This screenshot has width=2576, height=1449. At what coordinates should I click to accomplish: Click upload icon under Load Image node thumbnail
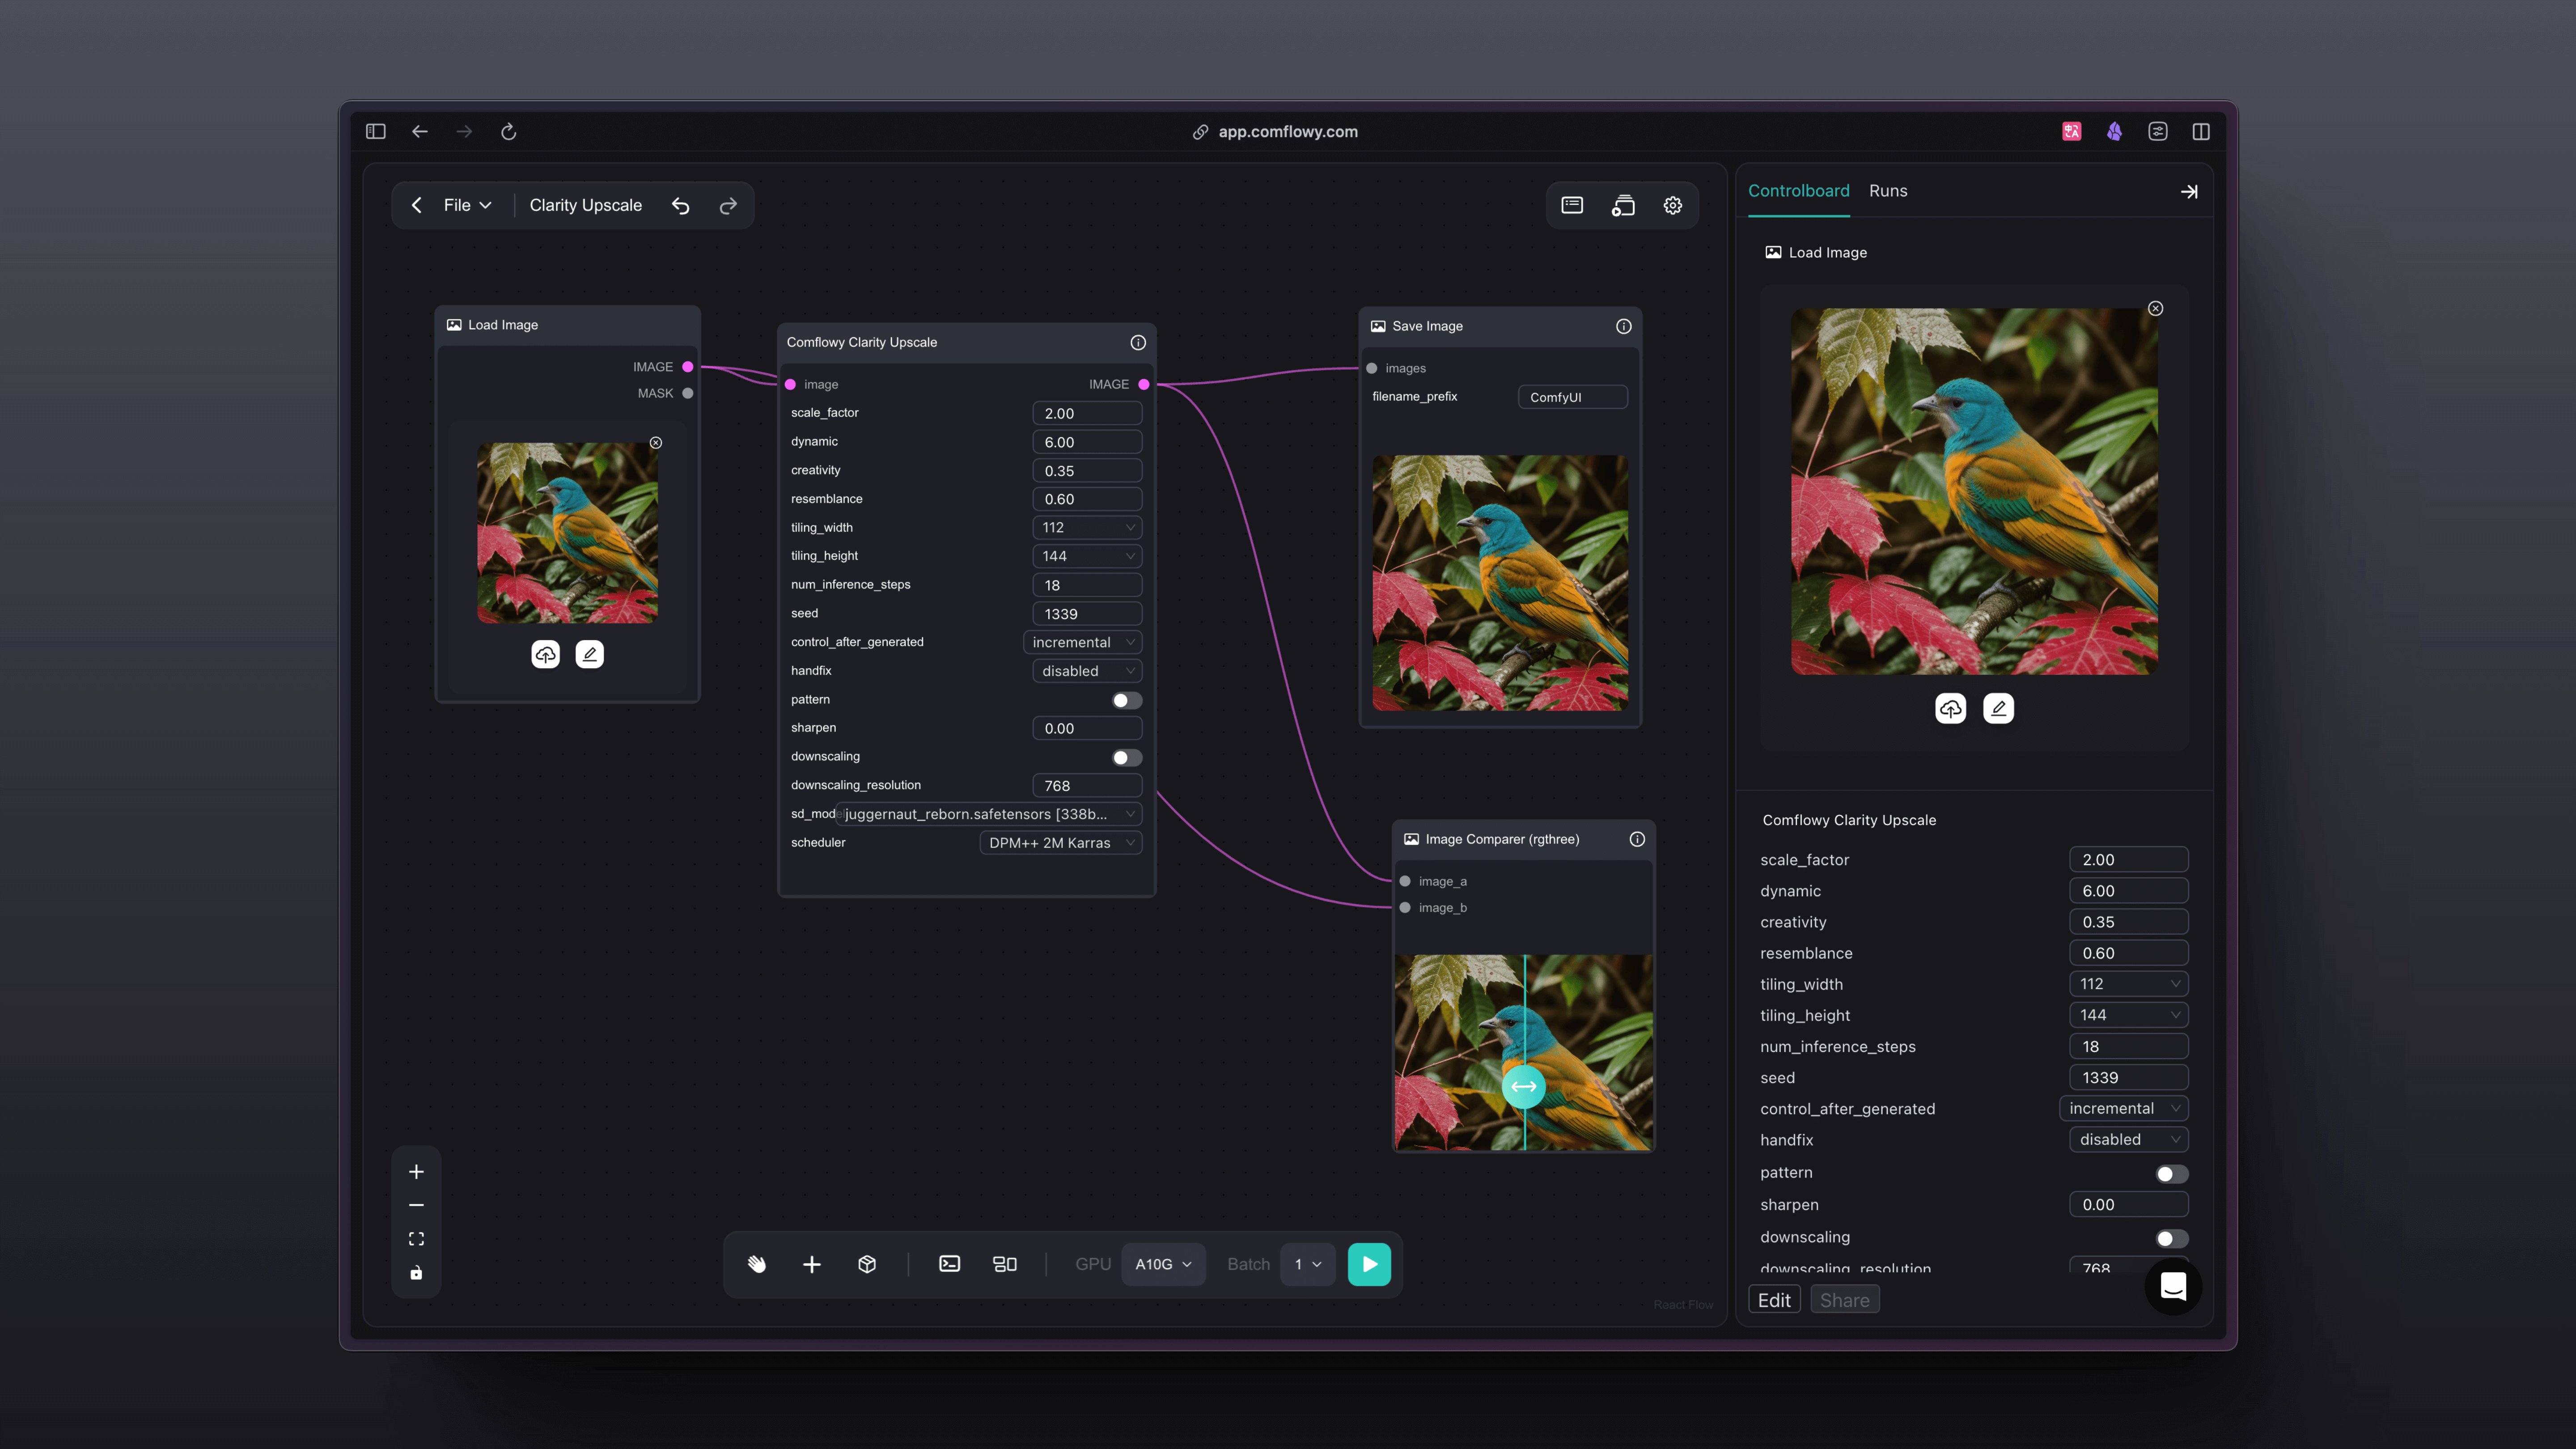click(x=545, y=654)
